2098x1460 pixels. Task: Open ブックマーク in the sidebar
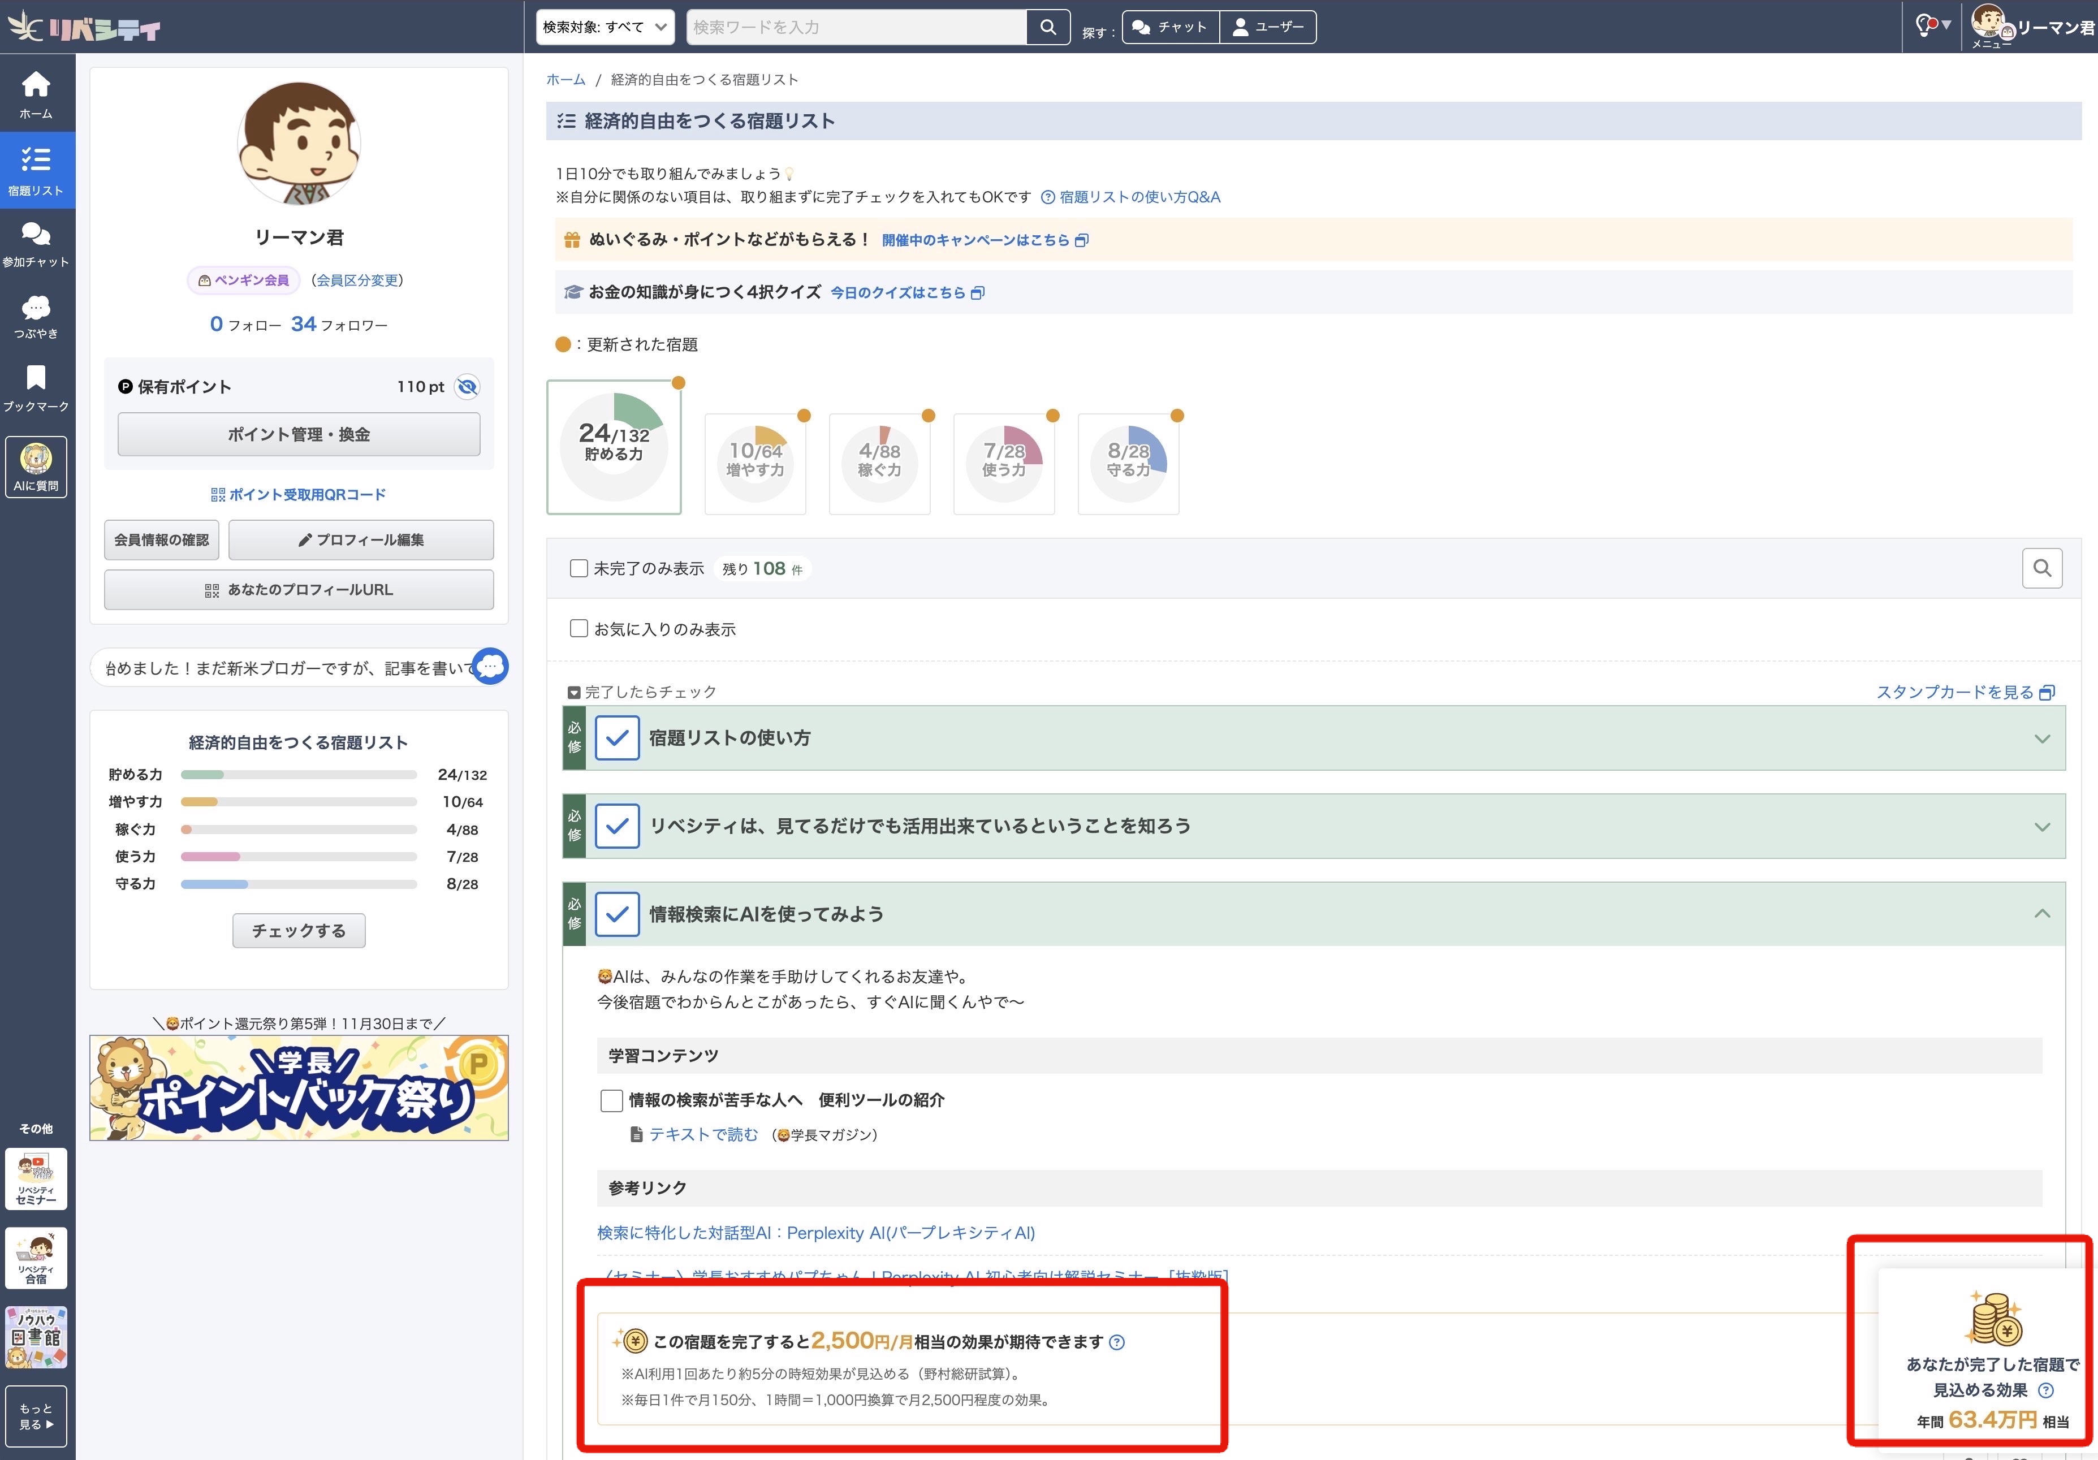tap(36, 387)
